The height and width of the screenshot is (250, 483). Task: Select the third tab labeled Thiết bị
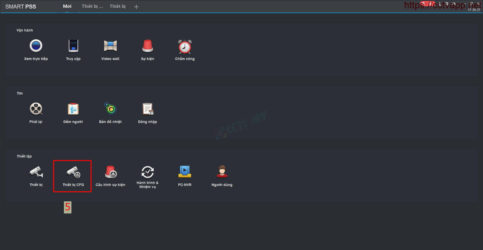[117, 6]
